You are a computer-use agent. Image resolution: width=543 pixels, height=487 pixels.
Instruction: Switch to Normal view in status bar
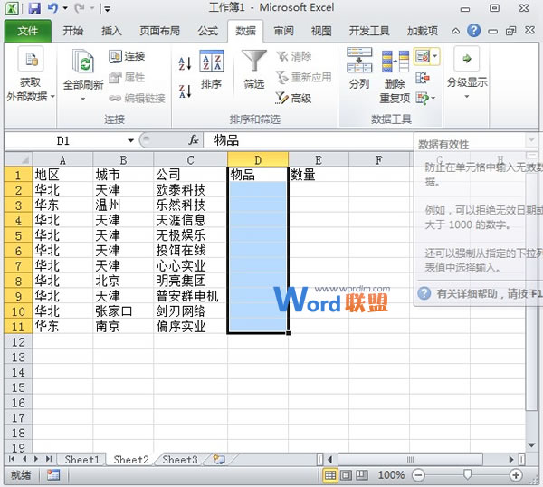tap(330, 475)
